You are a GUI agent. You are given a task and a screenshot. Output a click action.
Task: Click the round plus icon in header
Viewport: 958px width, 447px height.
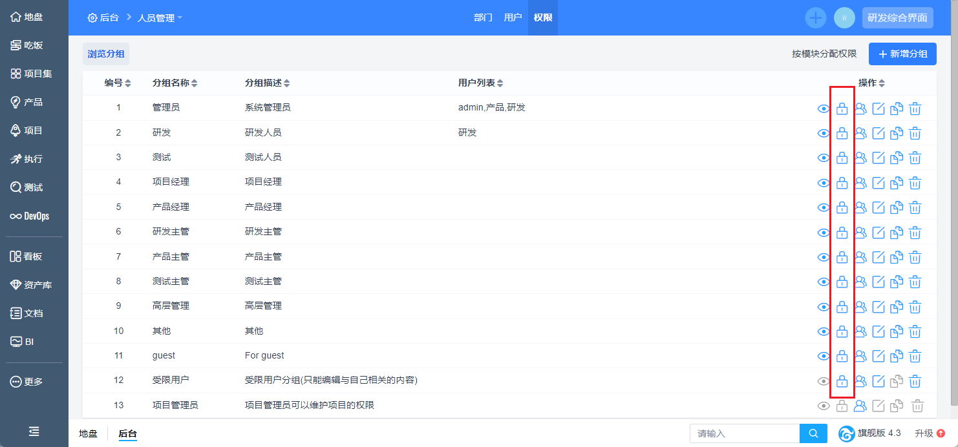(x=816, y=18)
